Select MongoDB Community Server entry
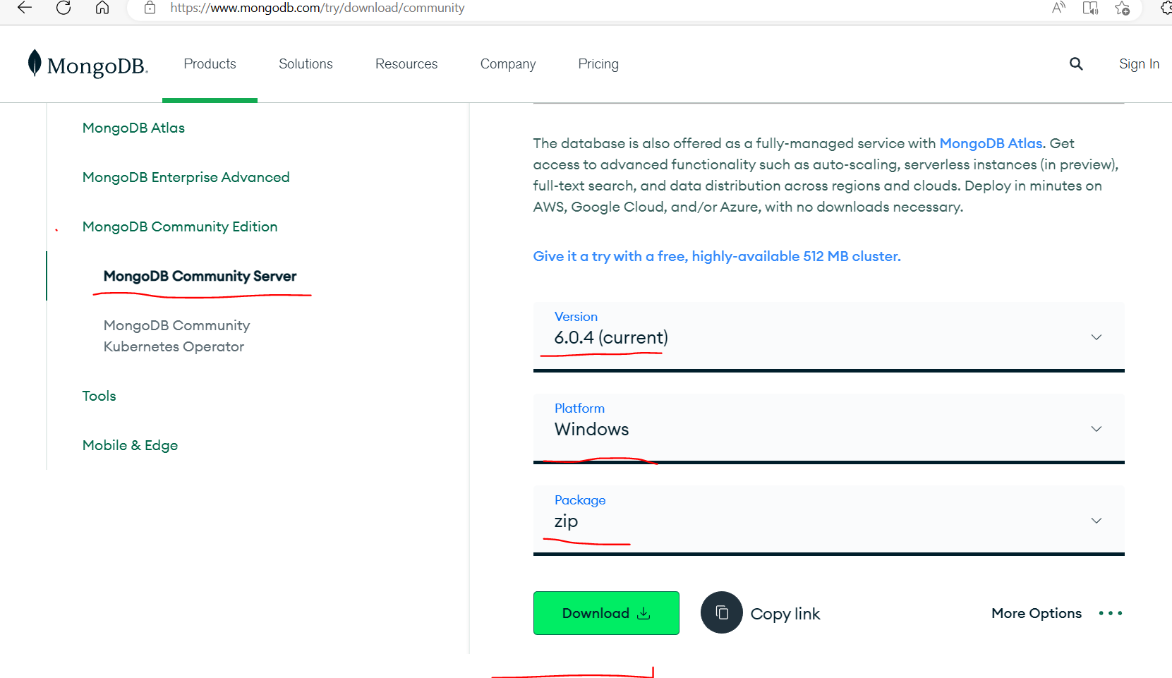 point(200,276)
